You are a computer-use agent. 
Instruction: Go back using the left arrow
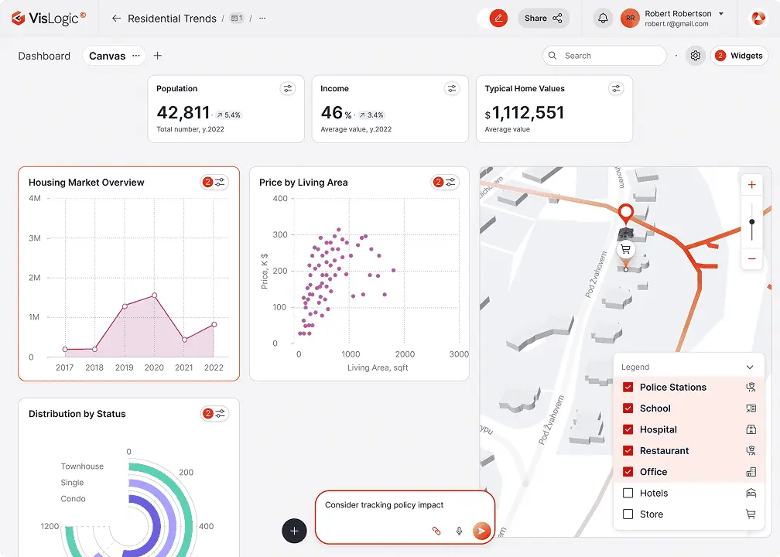tap(116, 19)
